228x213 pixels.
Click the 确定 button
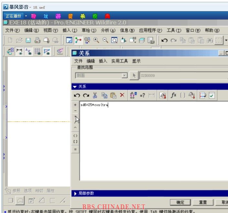click(x=180, y=202)
